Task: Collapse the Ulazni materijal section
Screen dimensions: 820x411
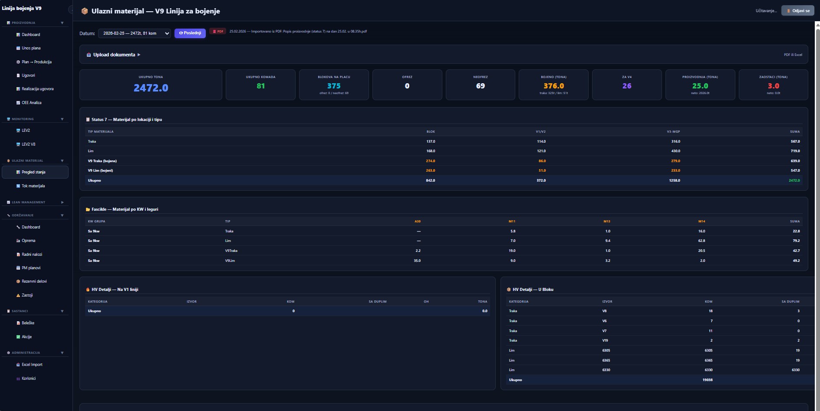Action: coord(62,160)
